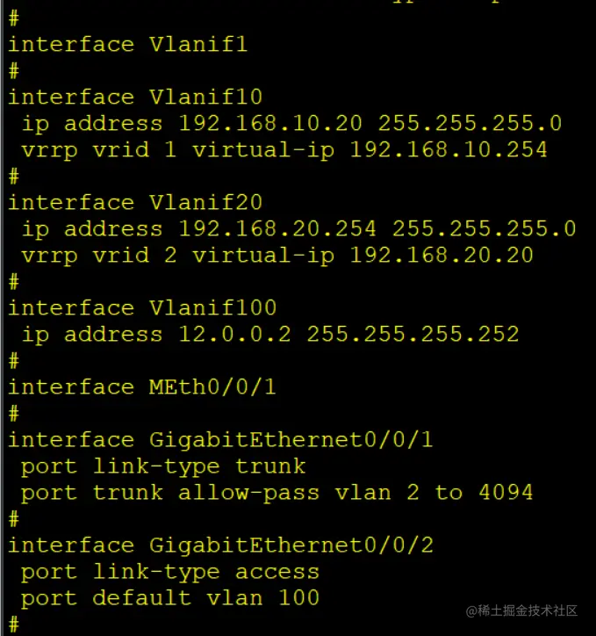Click the "port link-type access" line
This screenshot has height=636, width=596.
pyautogui.click(x=170, y=572)
